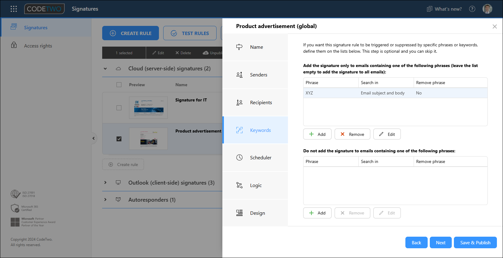Remove the selected include phrase
503x258 pixels.
pyautogui.click(x=352, y=134)
